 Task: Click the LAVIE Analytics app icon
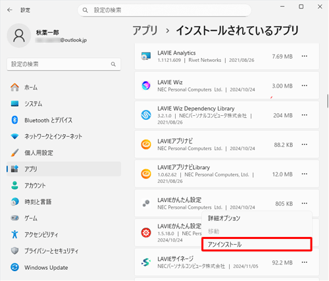click(146, 56)
